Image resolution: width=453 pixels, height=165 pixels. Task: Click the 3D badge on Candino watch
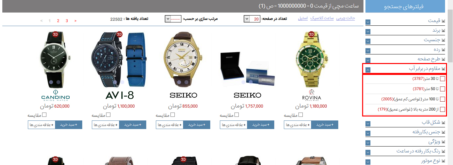point(55,34)
